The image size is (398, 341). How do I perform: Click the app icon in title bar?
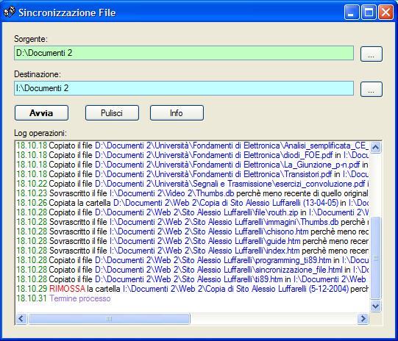pos(10,12)
